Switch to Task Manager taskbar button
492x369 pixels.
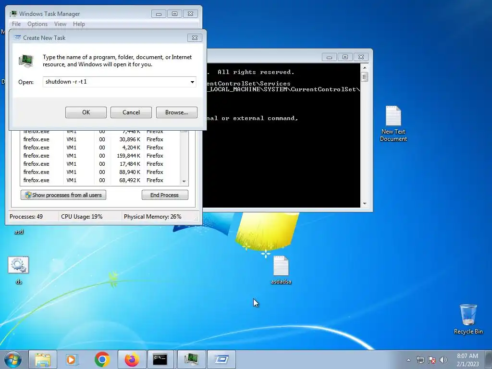(192, 359)
